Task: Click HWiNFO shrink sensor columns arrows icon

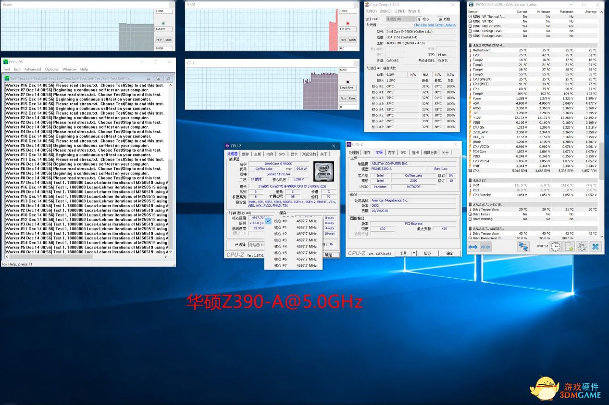Action: (485, 247)
